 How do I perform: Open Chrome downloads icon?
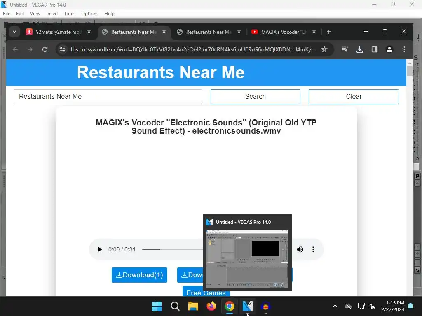360,49
